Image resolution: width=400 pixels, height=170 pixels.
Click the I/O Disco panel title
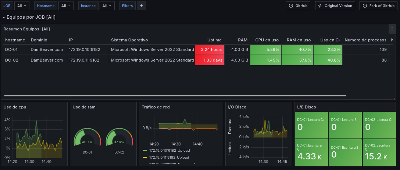(237, 107)
